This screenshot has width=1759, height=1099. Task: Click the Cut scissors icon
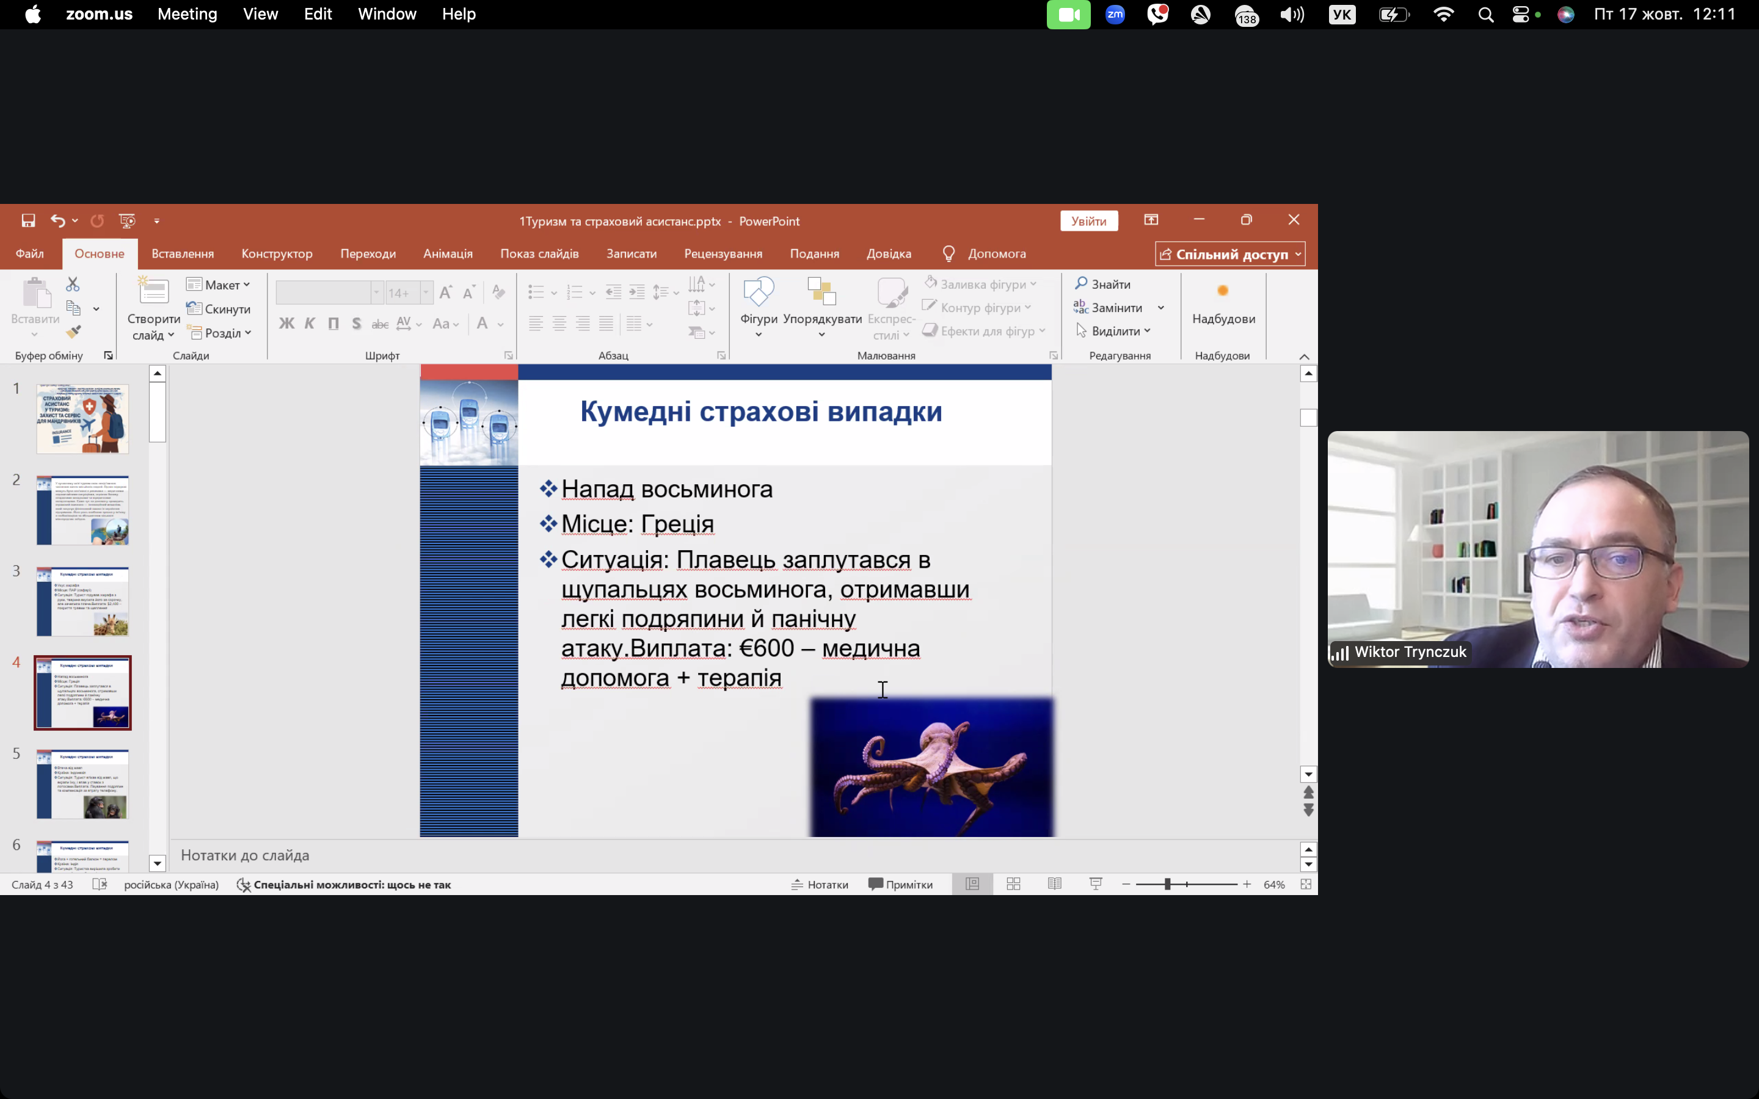point(73,284)
